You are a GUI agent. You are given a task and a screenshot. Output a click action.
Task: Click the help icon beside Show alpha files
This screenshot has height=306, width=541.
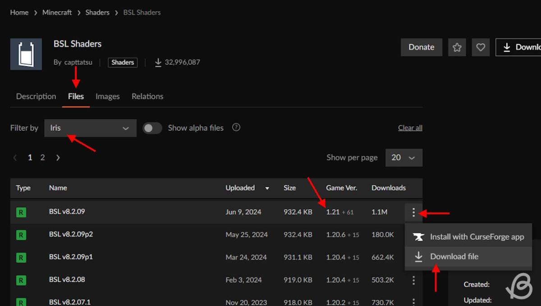(236, 128)
